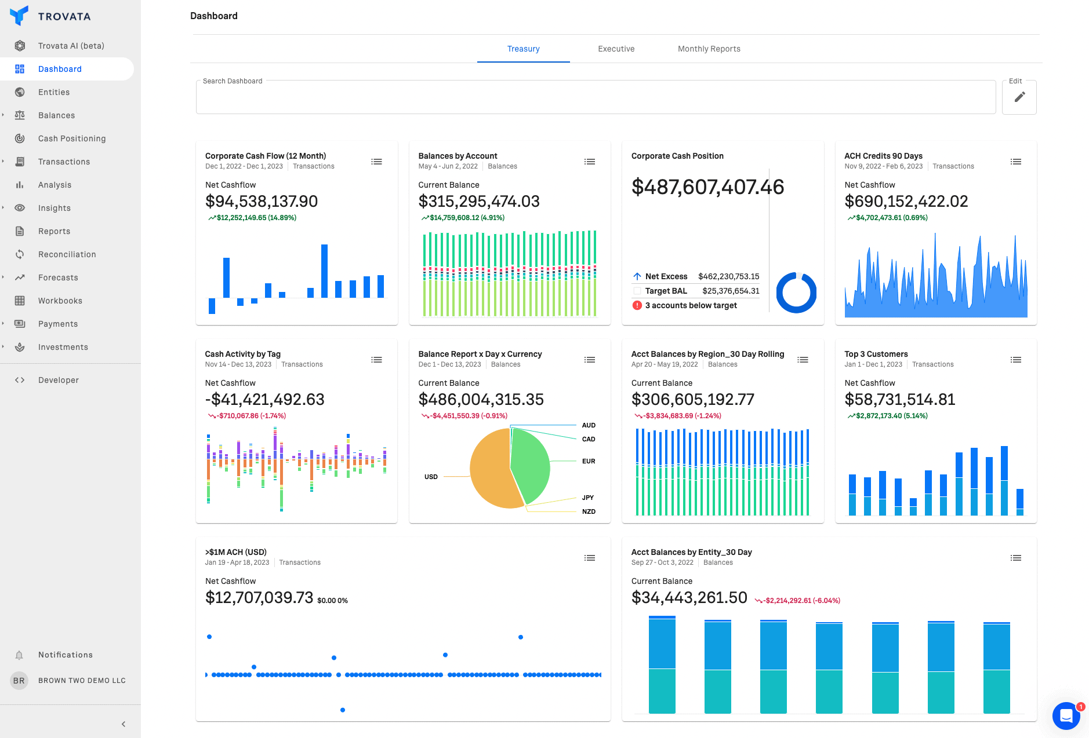Screen dimensions: 1089x738
Task: Expand the Forecasts sidebar item
Action: [x=4, y=277]
